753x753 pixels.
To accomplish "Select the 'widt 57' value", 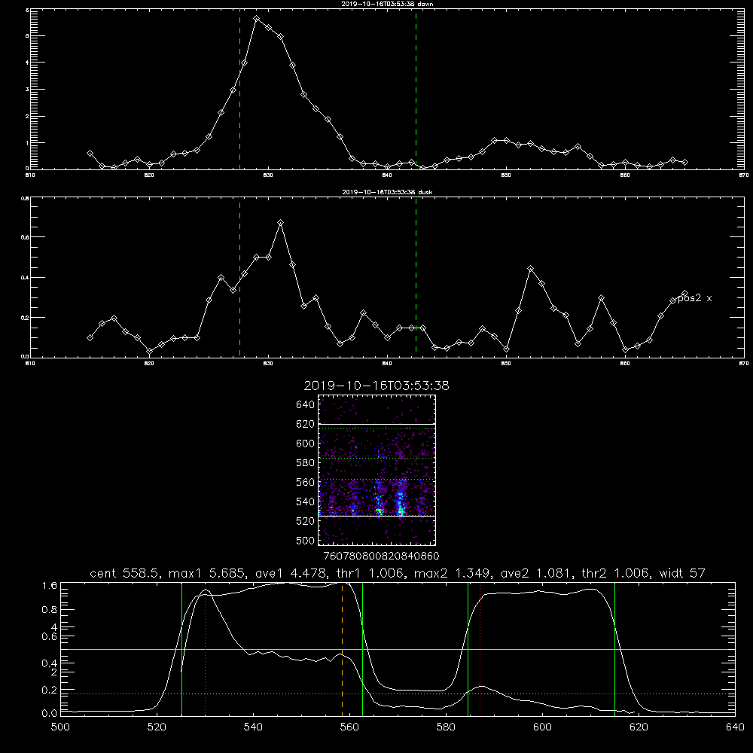I will [682, 573].
